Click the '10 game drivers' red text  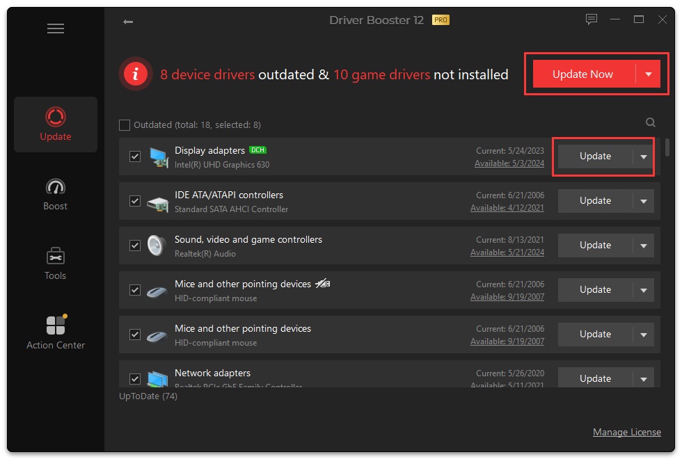[381, 75]
